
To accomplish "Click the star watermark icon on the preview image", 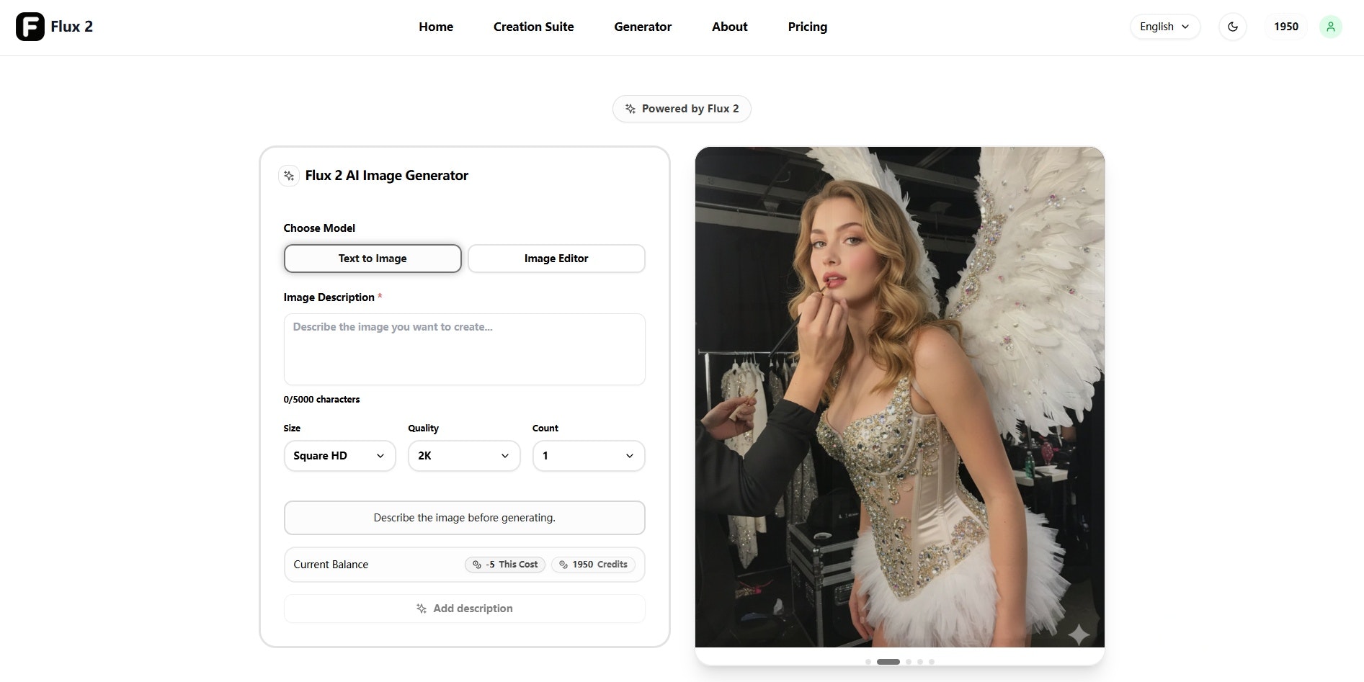I will pos(1079,634).
